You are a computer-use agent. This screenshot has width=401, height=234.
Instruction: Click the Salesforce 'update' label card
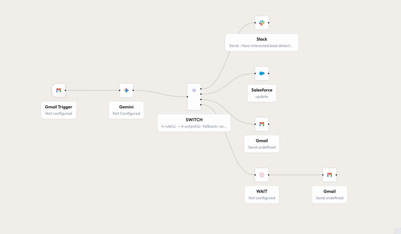tap(262, 93)
